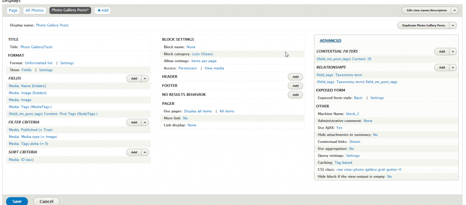The height and width of the screenshot is (205, 466).
Task: Add a new sort criteria
Action: 134,152
